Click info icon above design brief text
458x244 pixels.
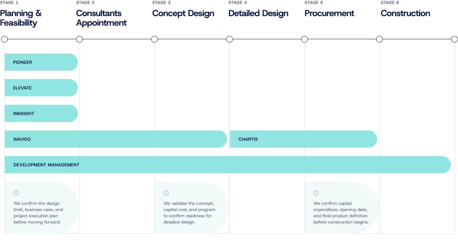16,193
